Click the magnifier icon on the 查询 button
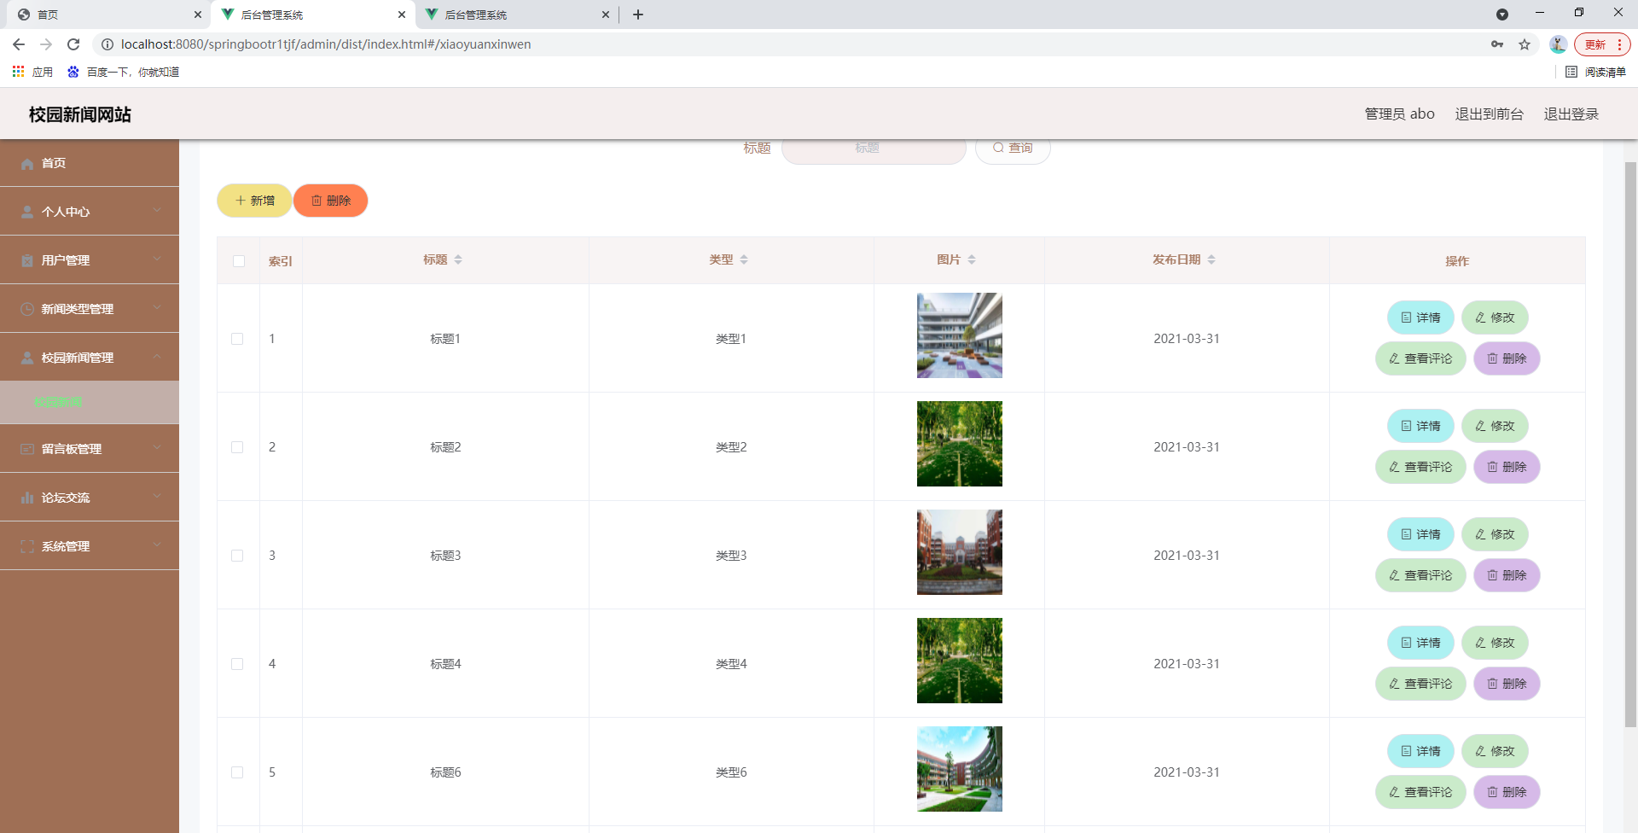This screenshot has height=833, width=1638. coord(997,148)
